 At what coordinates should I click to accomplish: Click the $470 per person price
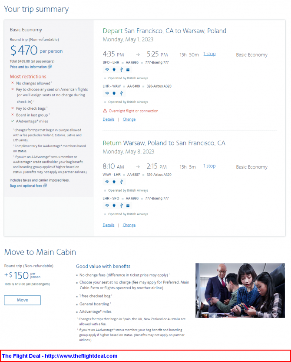(x=36, y=50)
